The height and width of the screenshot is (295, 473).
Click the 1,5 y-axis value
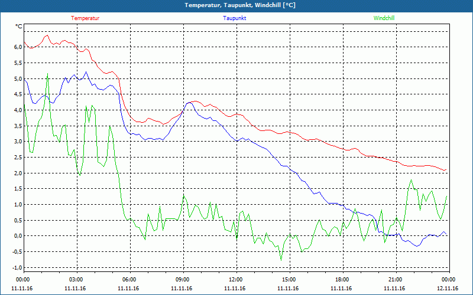18,189
